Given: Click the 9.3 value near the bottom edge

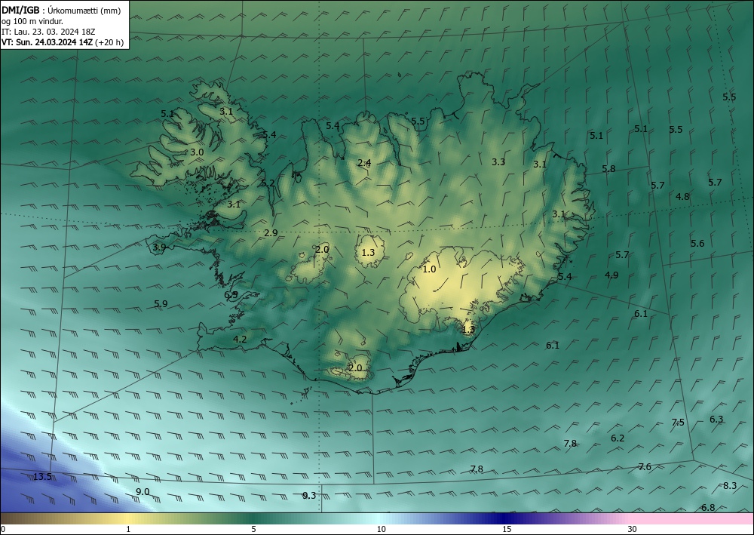Looking at the screenshot, I should pos(309,496).
